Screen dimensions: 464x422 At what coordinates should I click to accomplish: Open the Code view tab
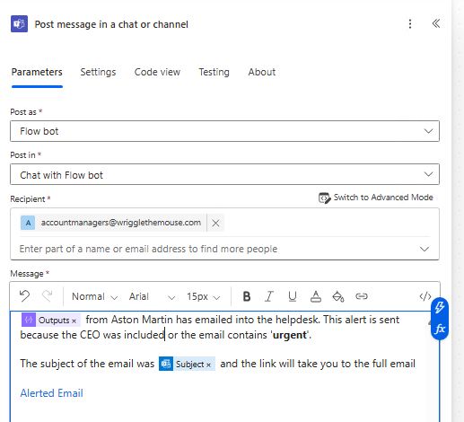click(x=157, y=72)
